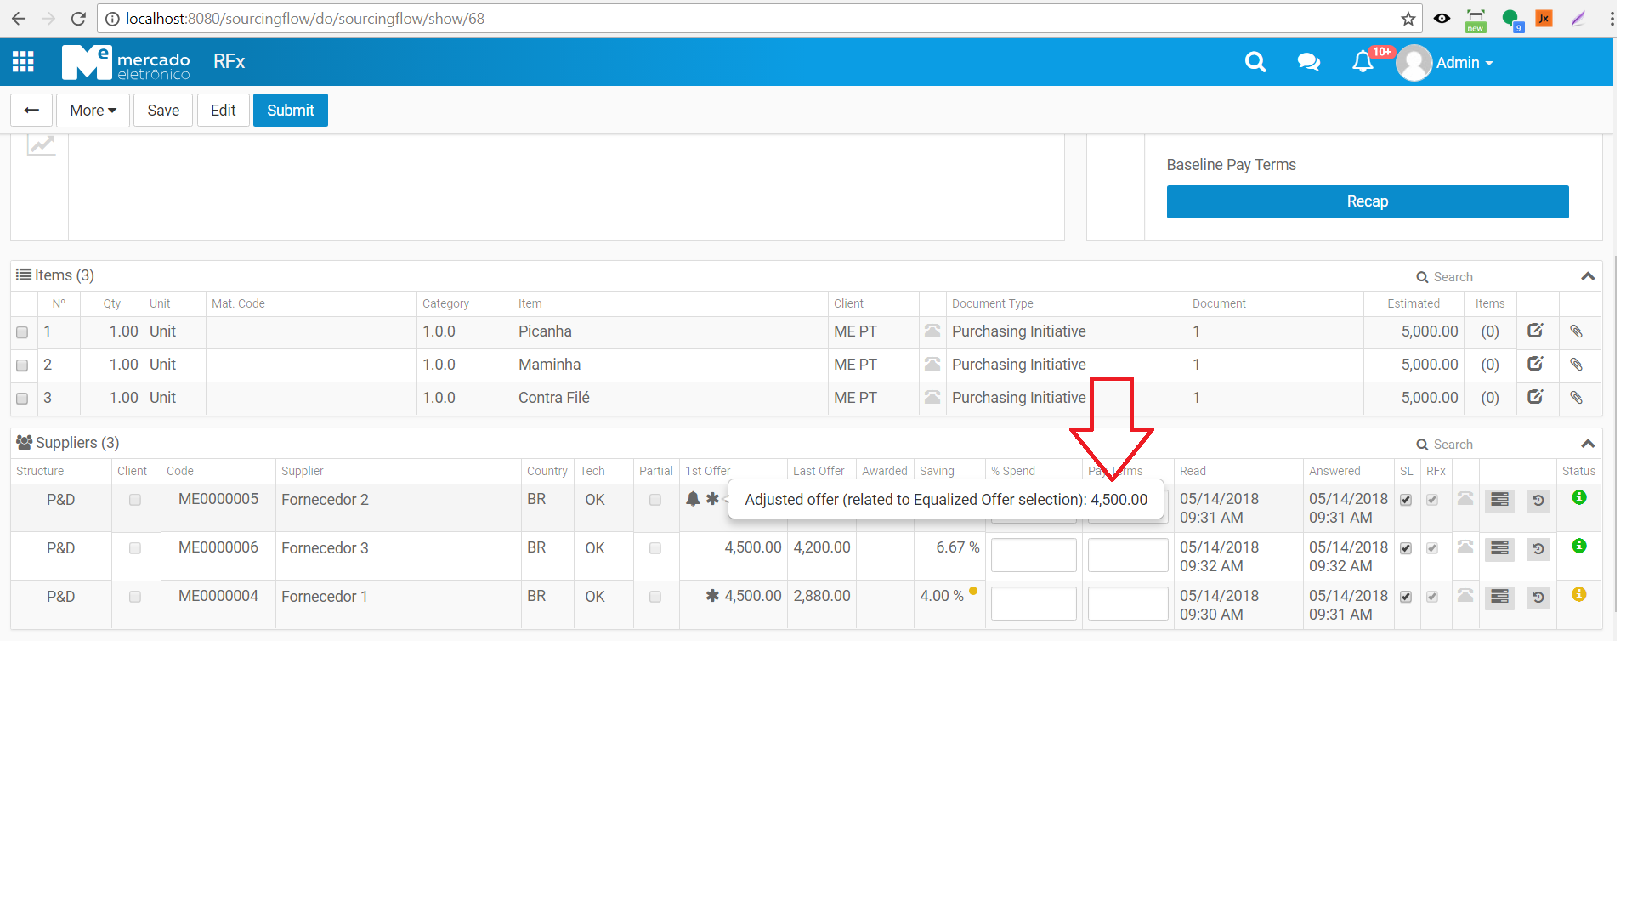This screenshot has width=1632, height=918.
Task: Toggle Partial checkbox for Fornecedor 3
Action: (x=655, y=548)
